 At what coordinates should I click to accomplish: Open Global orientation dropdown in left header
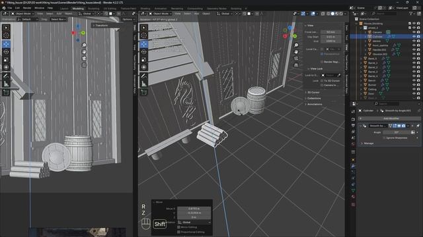point(87,13)
